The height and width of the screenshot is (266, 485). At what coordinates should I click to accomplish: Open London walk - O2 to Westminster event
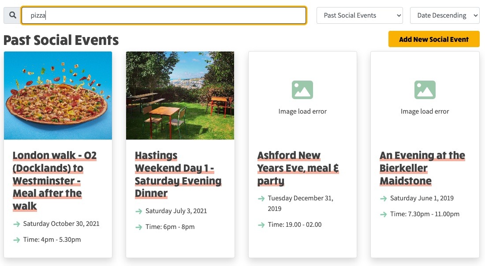coord(54,181)
